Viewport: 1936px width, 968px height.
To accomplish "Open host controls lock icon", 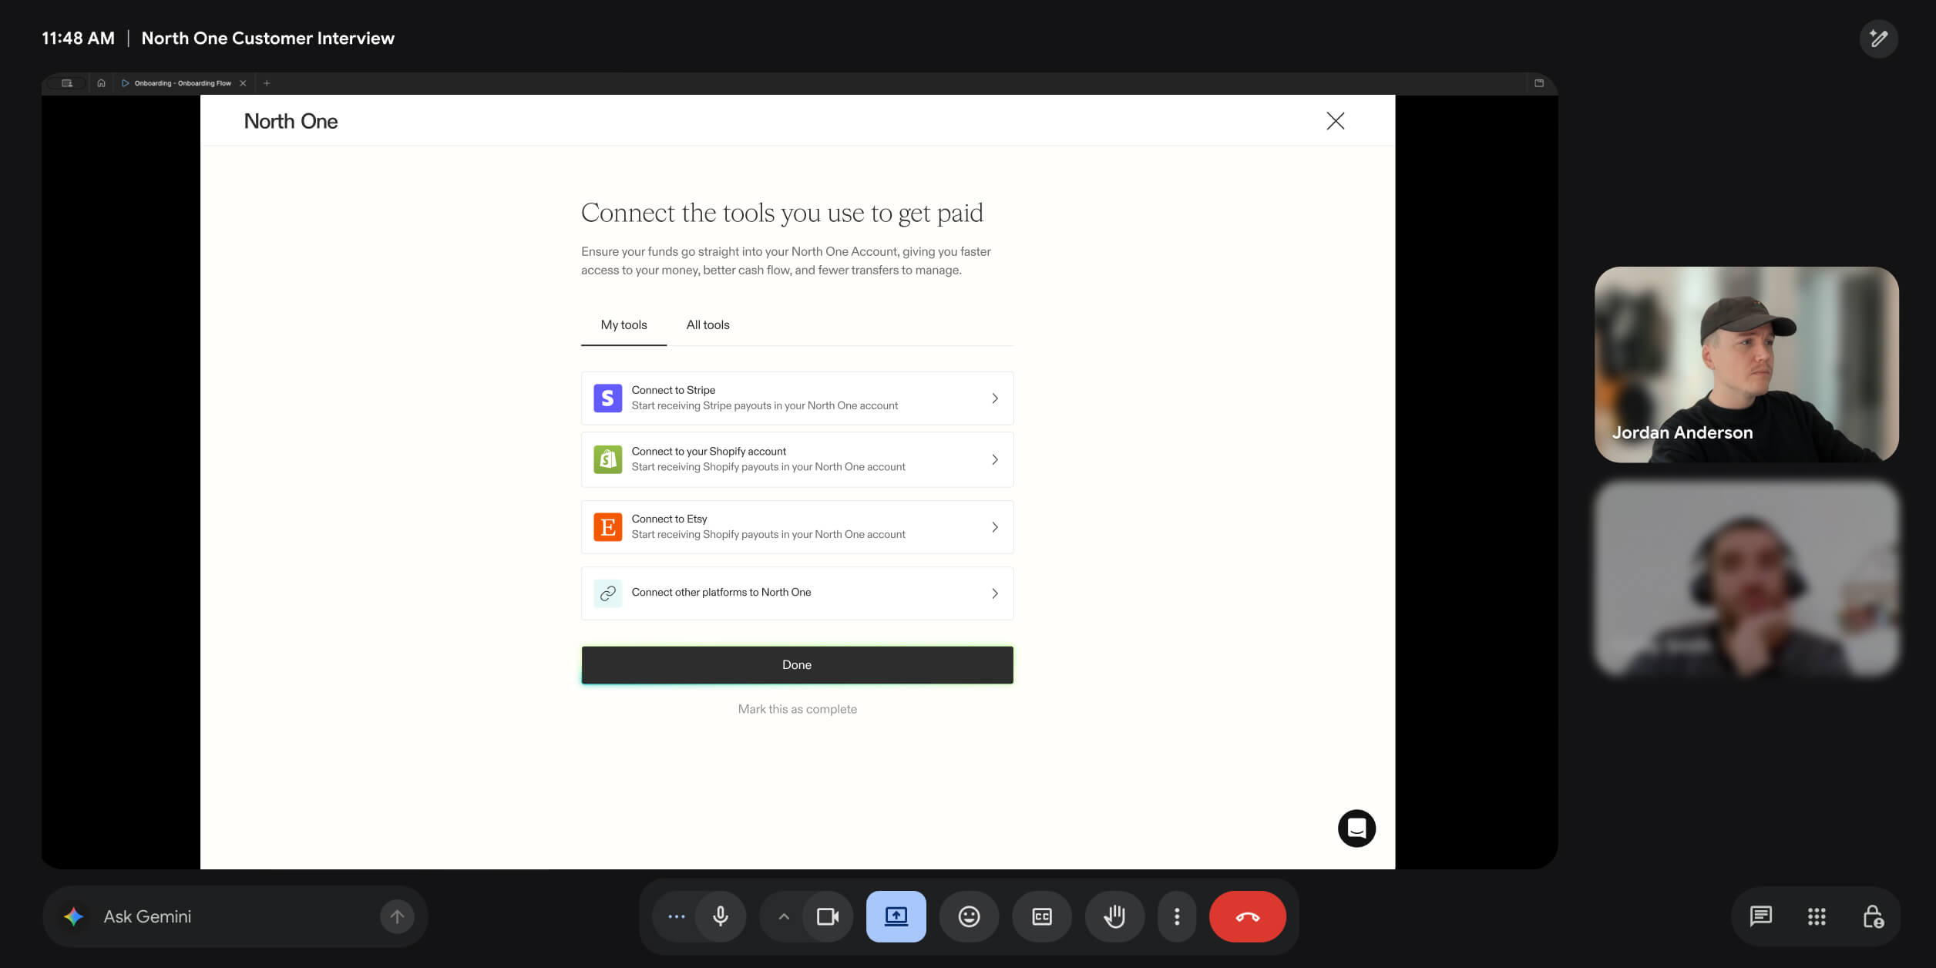I will (1873, 916).
